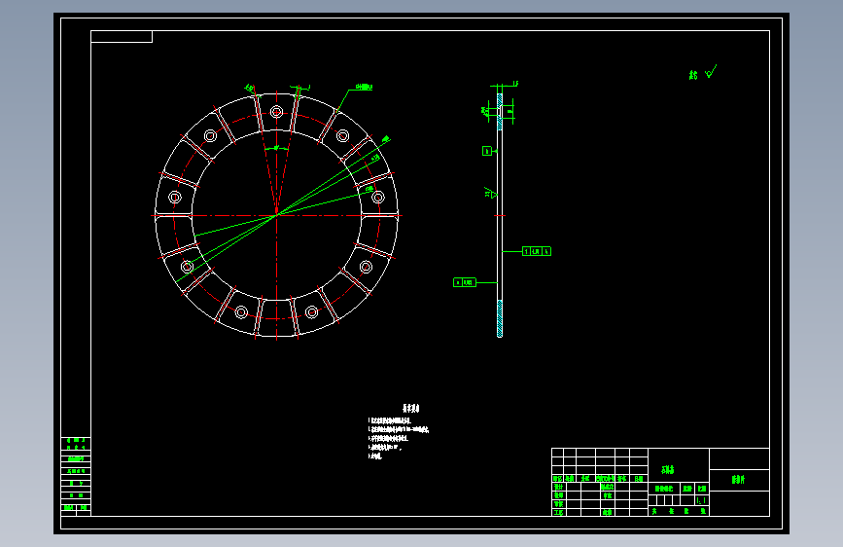Viewport: 843px width, 547px height.
Task: Select the surface roughness symbol on the side view
Action: 490,193
